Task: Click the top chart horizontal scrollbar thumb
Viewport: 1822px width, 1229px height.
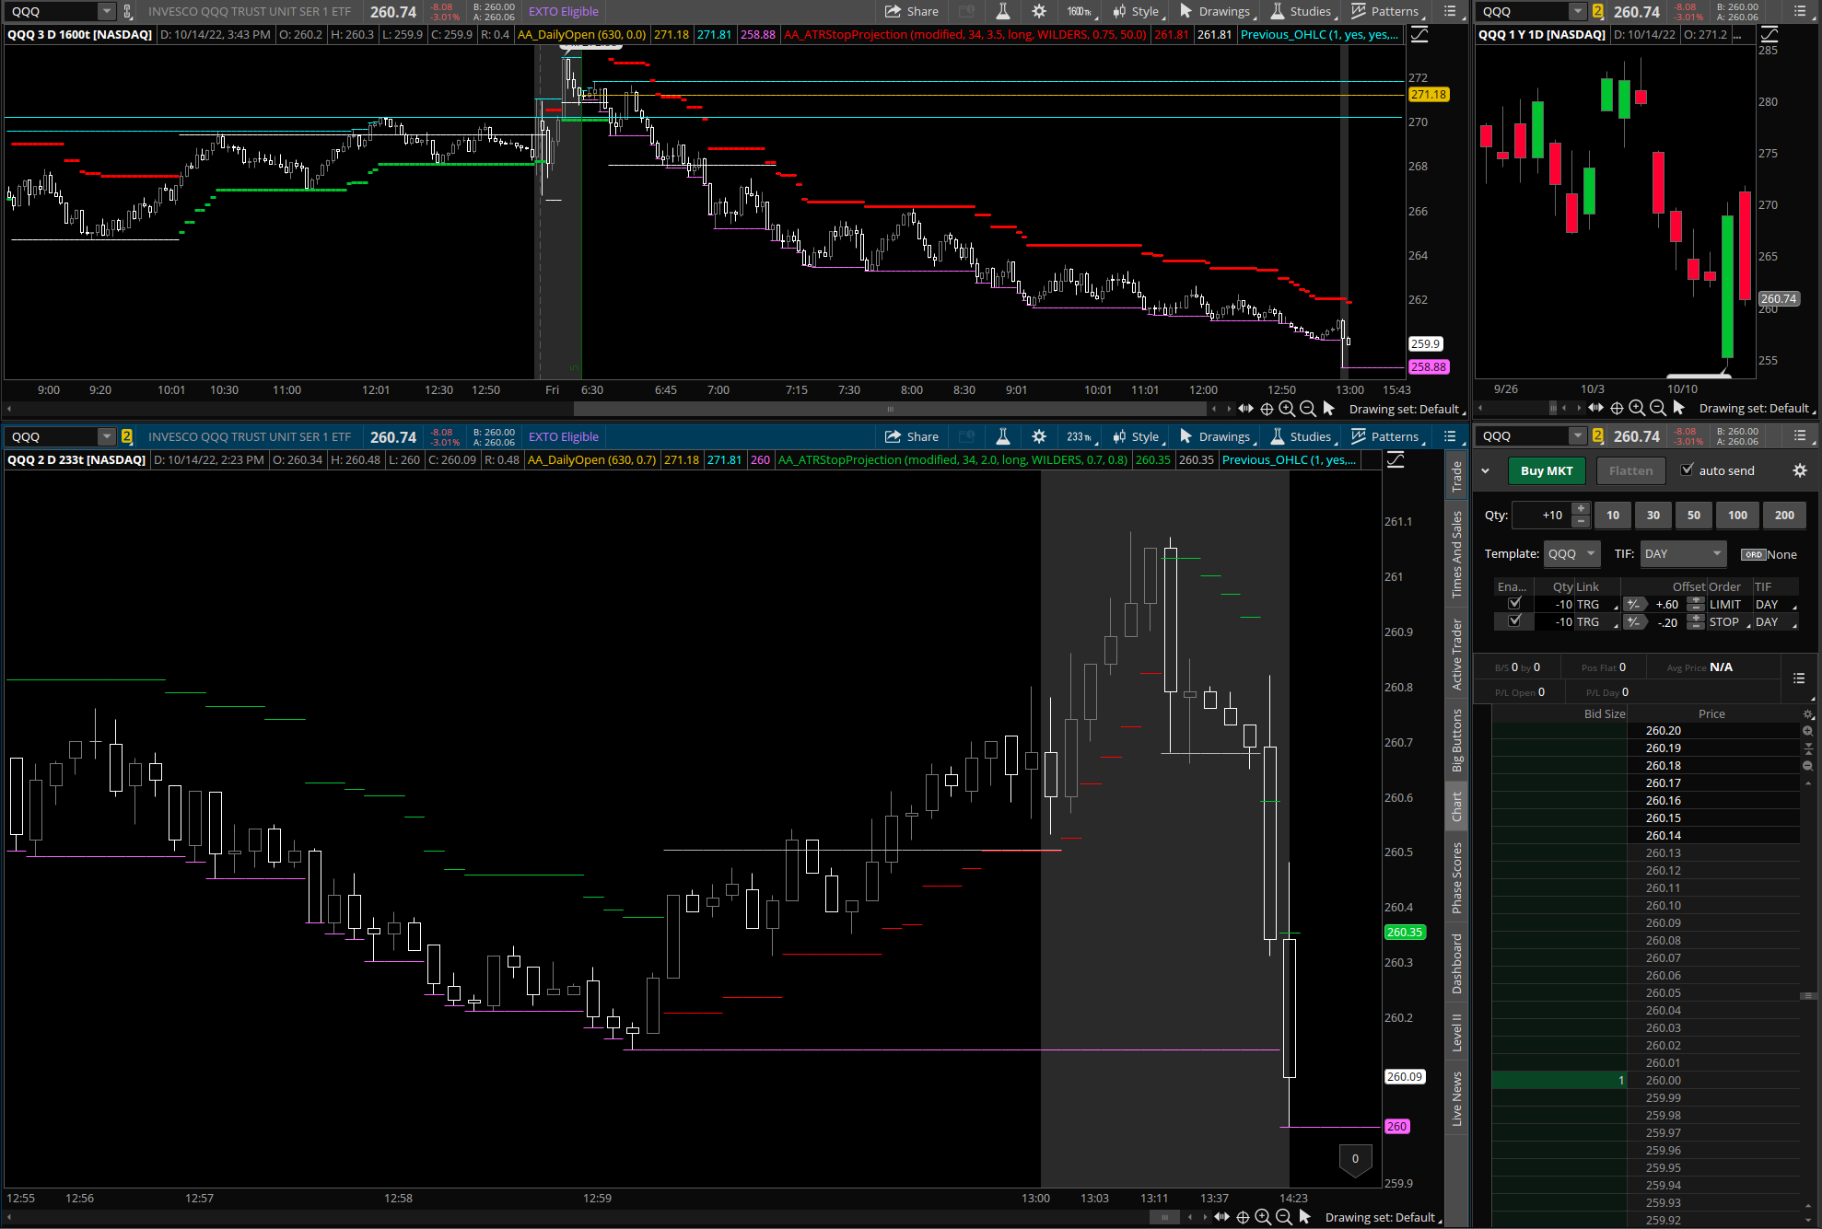Action: 890,409
